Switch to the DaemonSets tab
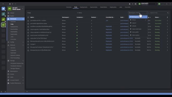This screenshot has width=172, height=97. (94, 7)
